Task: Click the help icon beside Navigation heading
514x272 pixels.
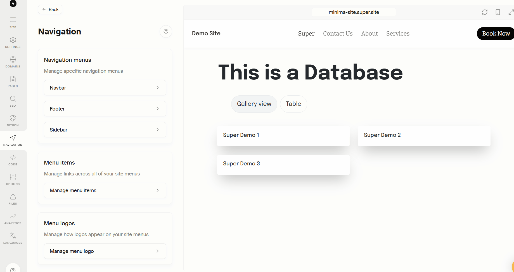Action: click(x=166, y=31)
